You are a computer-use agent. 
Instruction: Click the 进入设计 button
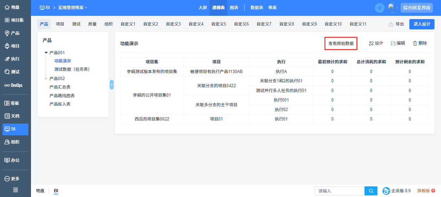pos(422,24)
